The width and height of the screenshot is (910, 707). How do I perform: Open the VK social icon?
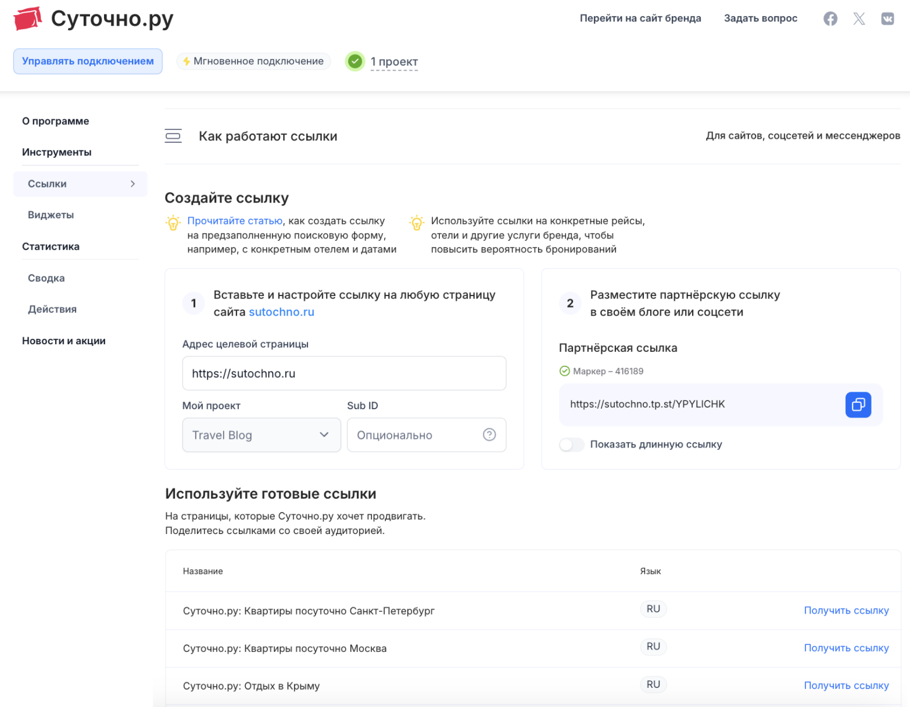(x=887, y=19)
